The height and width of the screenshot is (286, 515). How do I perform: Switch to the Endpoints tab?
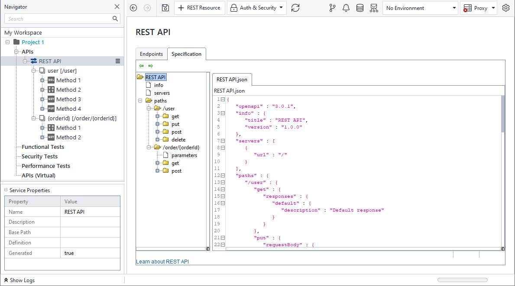tap(151, 54)
